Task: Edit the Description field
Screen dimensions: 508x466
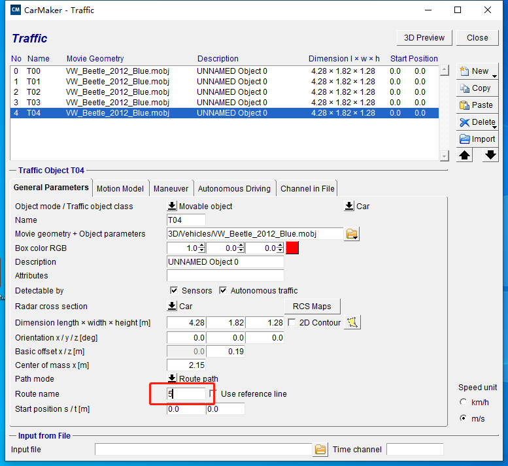Action: pos(225,262)
